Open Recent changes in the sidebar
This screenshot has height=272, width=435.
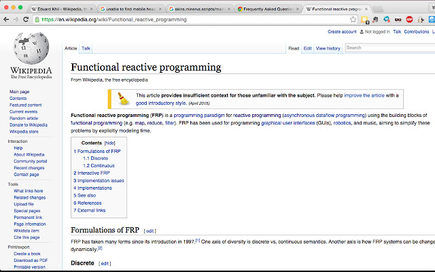pyautogui.click(x=29, y=168)
